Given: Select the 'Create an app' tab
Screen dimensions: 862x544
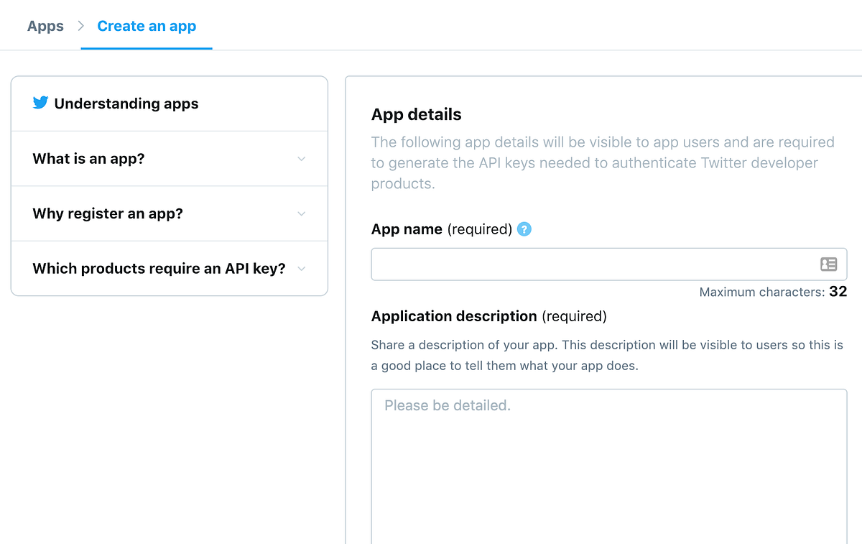Looking at the screenshot, I should click(147, 25).
